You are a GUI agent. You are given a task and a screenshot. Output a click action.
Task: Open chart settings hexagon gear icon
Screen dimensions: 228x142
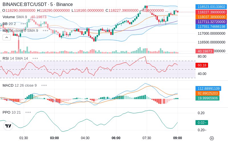(212, 138)
